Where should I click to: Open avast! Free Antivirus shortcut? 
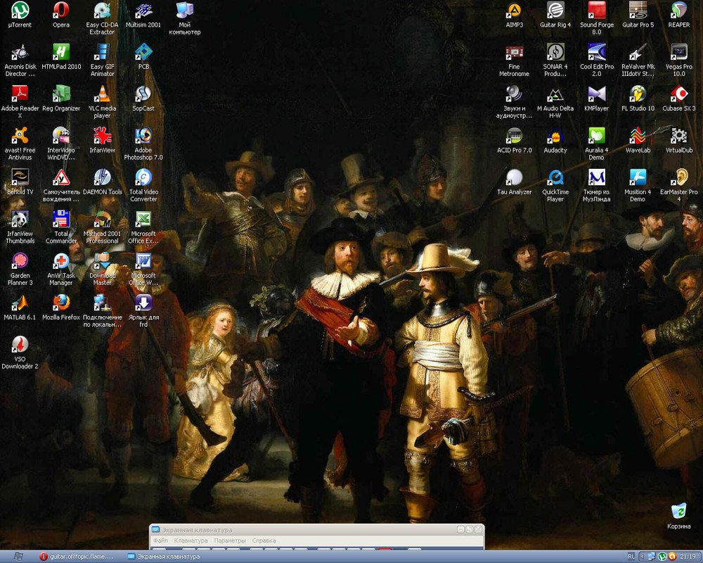20,144
